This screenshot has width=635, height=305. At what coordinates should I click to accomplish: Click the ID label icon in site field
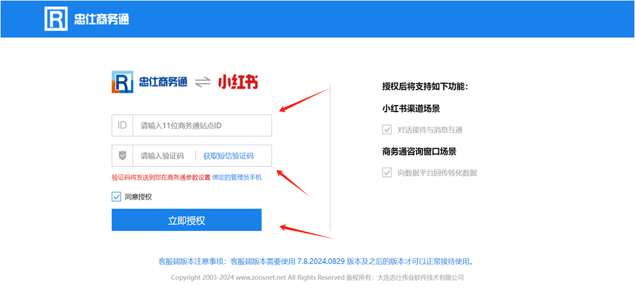(x=122, y=125)
